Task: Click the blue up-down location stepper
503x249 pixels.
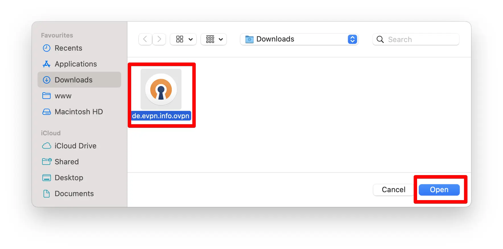Action: coord(352,39)
